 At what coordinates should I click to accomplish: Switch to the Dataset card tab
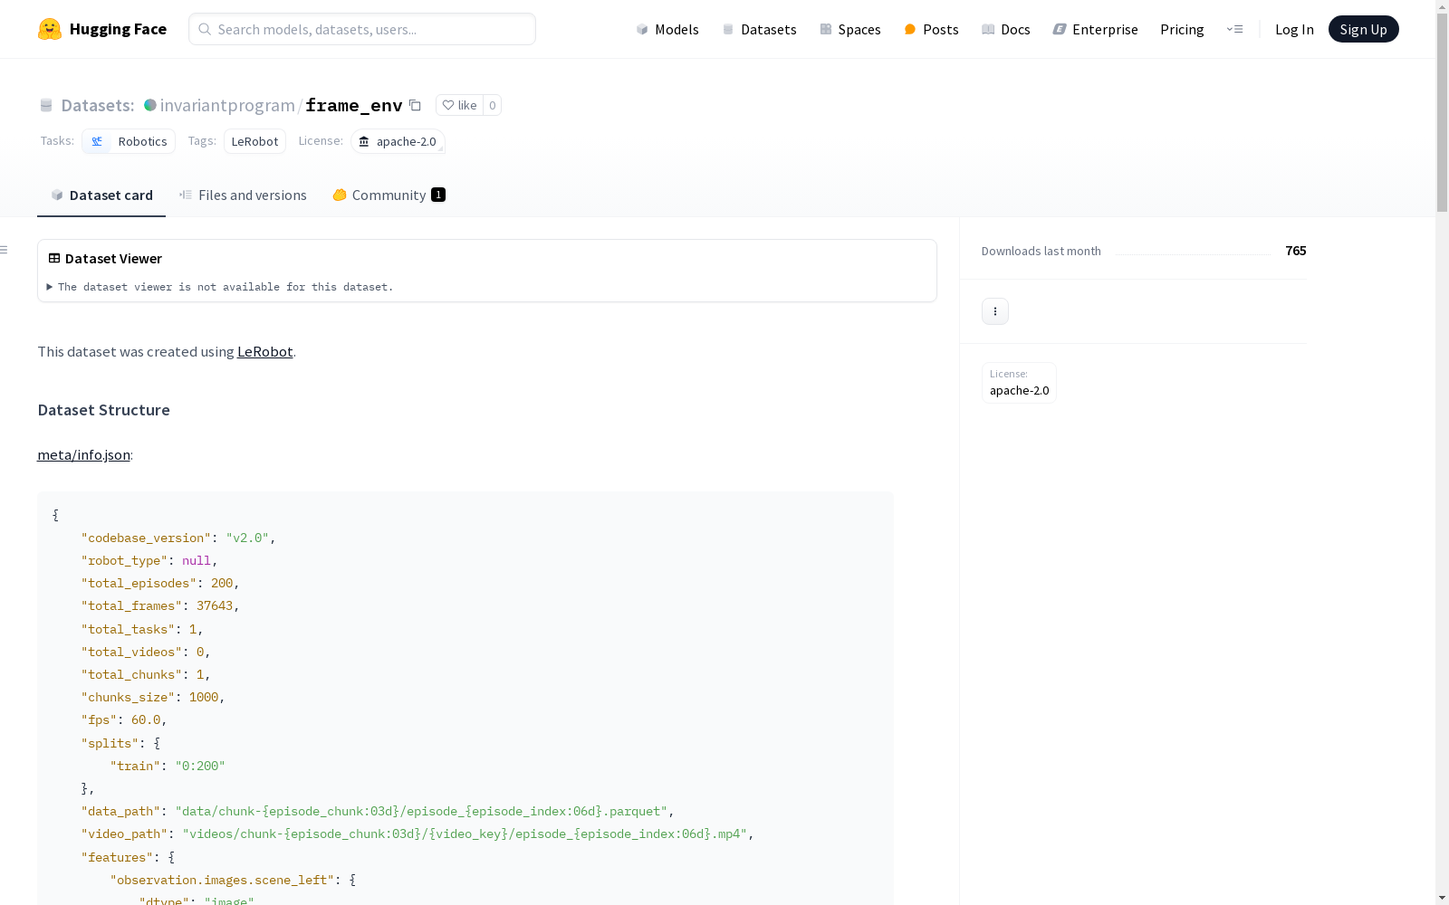click(x=101, y=195)
